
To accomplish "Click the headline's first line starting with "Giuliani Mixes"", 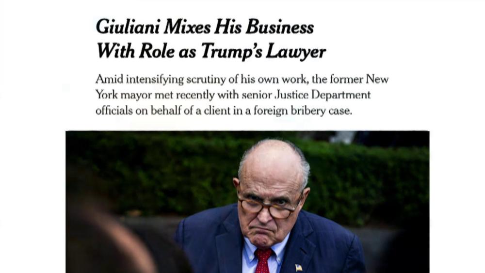I will [205, 27].
